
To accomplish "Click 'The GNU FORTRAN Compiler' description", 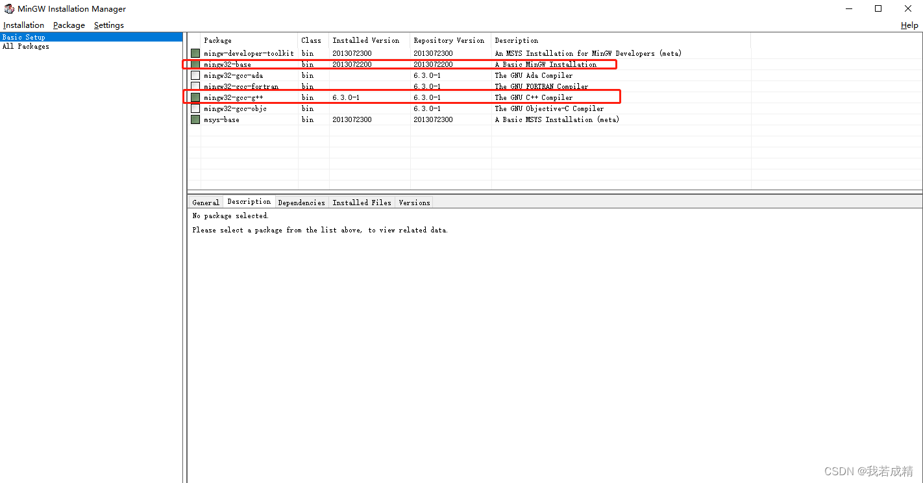I will (x=541, y=86).
